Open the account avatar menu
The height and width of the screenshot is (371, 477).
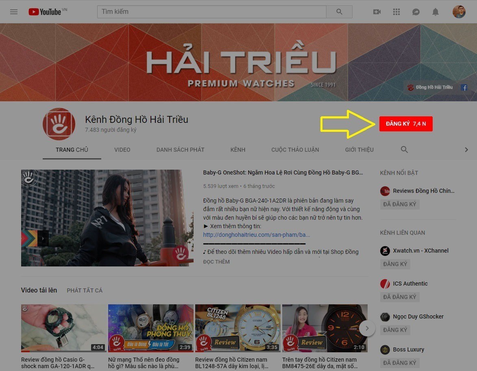459,12
